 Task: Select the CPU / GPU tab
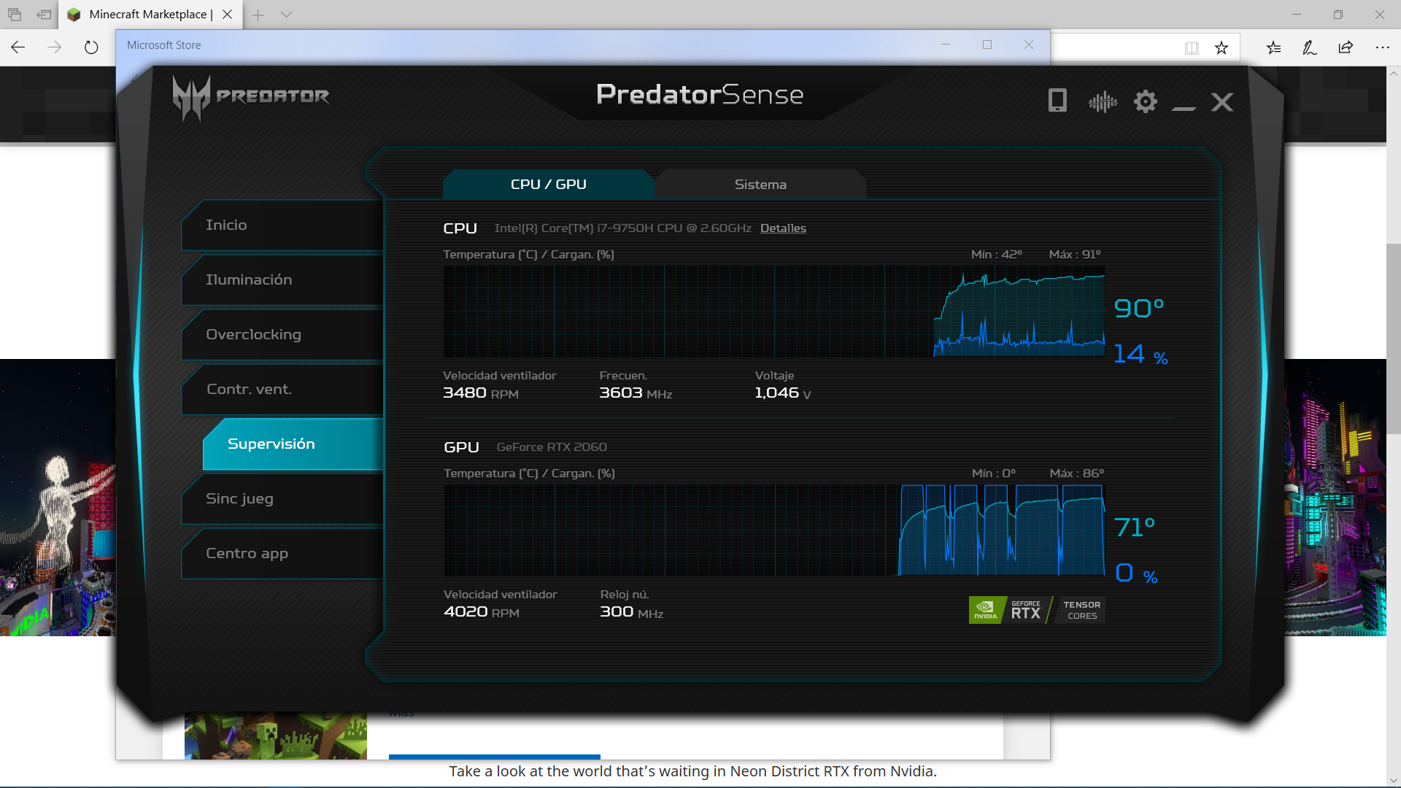tap(548, 185)
